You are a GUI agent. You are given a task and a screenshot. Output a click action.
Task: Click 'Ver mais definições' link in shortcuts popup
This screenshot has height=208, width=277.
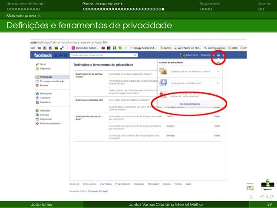tap(190, 104)
